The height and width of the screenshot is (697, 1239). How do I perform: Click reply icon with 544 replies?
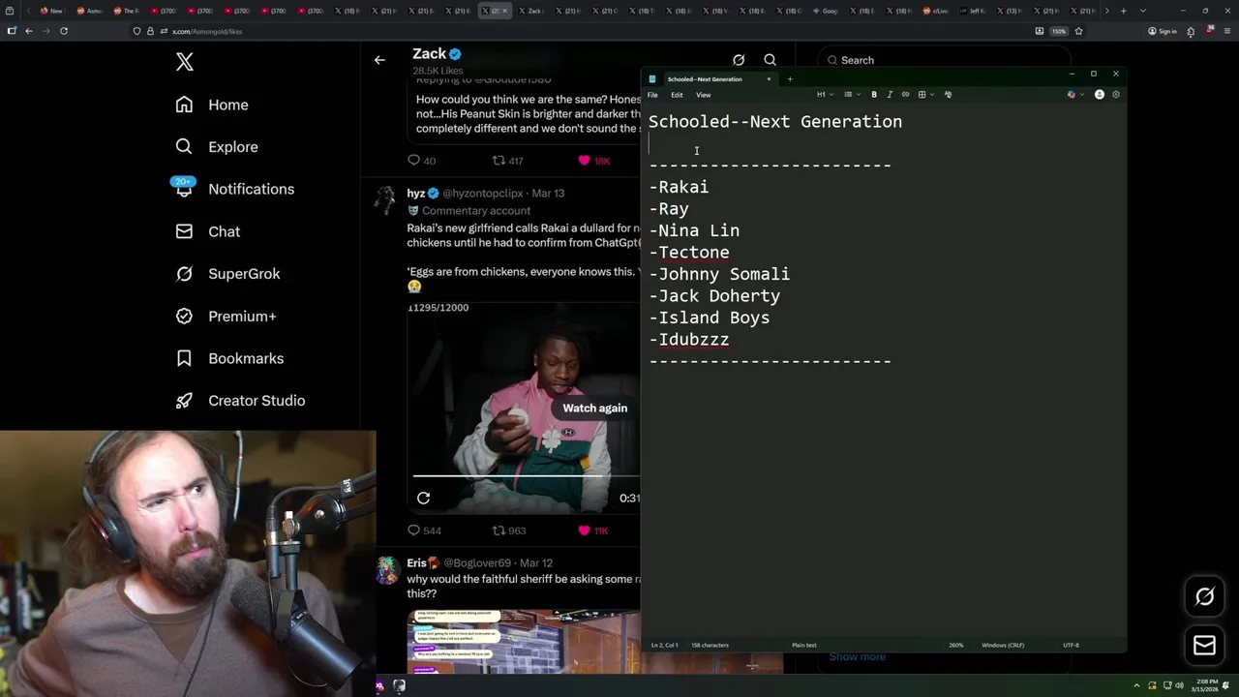[x=413, y=530]
